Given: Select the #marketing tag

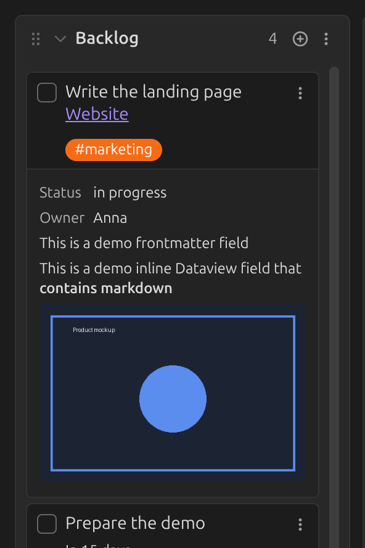Looking at the screenshot, I should tap(113, 150).
